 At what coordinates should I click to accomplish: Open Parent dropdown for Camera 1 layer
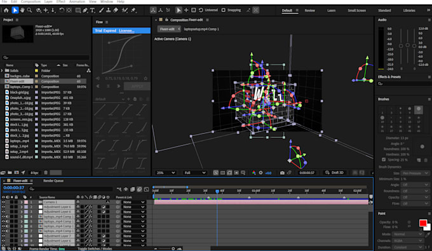tap(133, 202)
